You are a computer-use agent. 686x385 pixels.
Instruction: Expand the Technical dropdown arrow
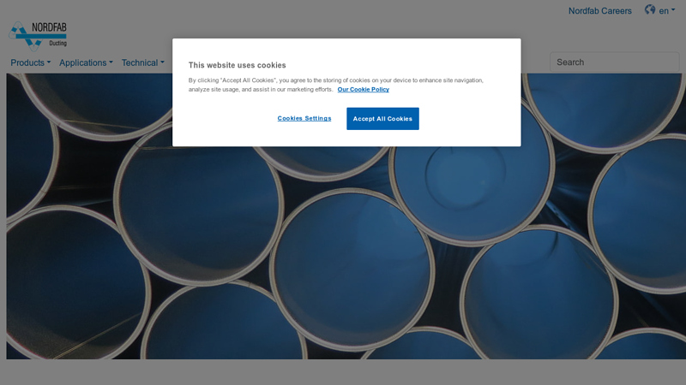[162, 62]
